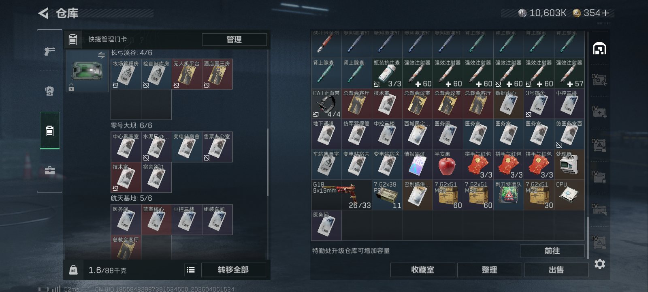Click the main stash house icon
This screenshot has width=648, height=292.
[x=599, y=49]
